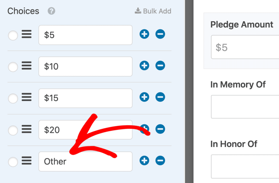This screenshot has width=279, height=183.
Task: Click the Pledge Amount preview field
Action: (245, 47)
